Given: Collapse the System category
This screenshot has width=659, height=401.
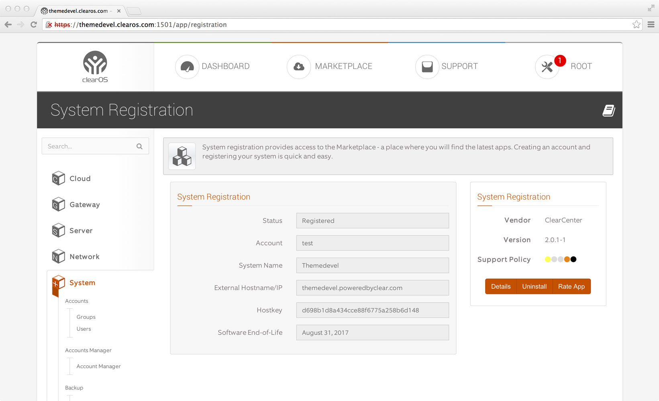Looking at the screenshot, I should (x=82, y=283).
